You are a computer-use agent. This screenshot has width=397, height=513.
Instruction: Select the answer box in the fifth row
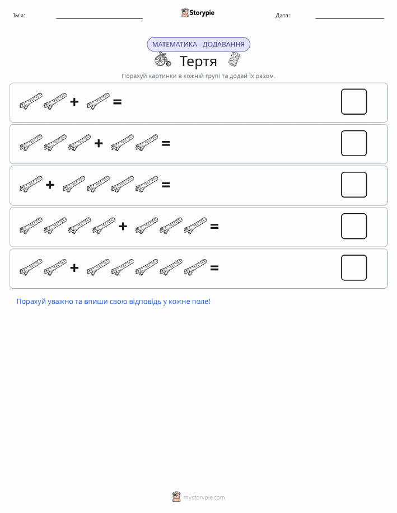tap(354, 267)
